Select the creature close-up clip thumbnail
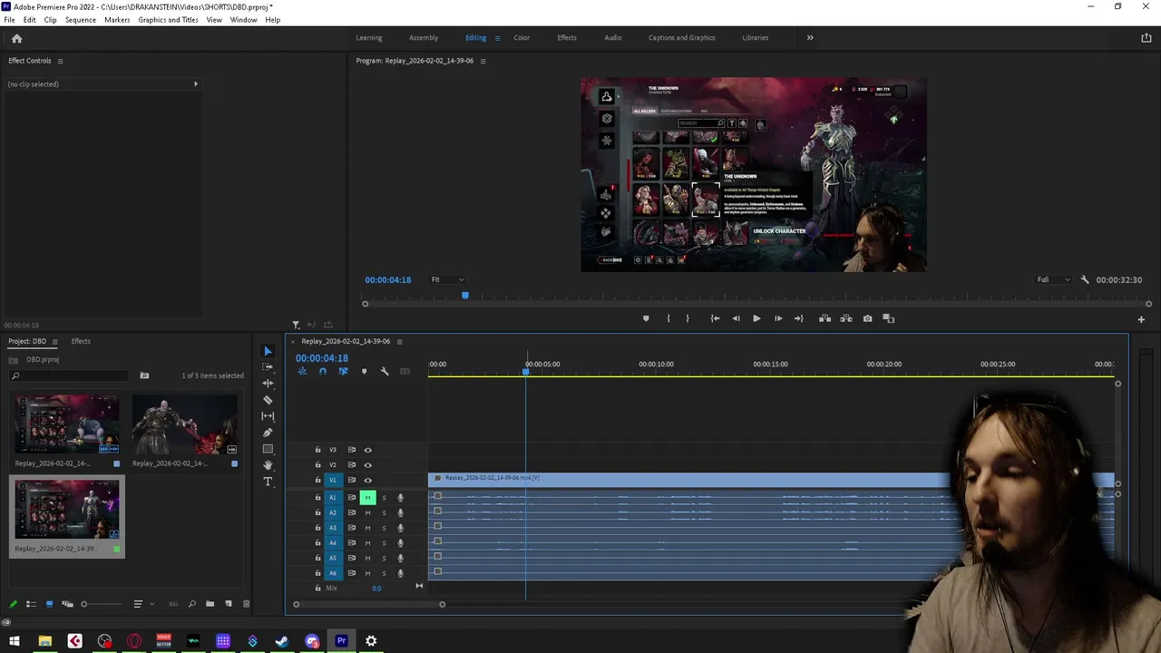The width and height of the screenshot is (1161, 653). 184,425
